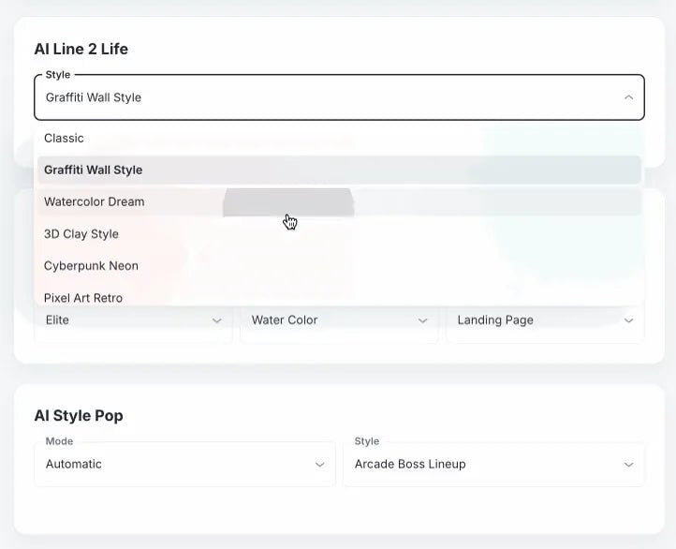Click the AI Line 2 Life heading
Image resolution: width=676 pixels, height=549 pixels.
click(81, 49)
